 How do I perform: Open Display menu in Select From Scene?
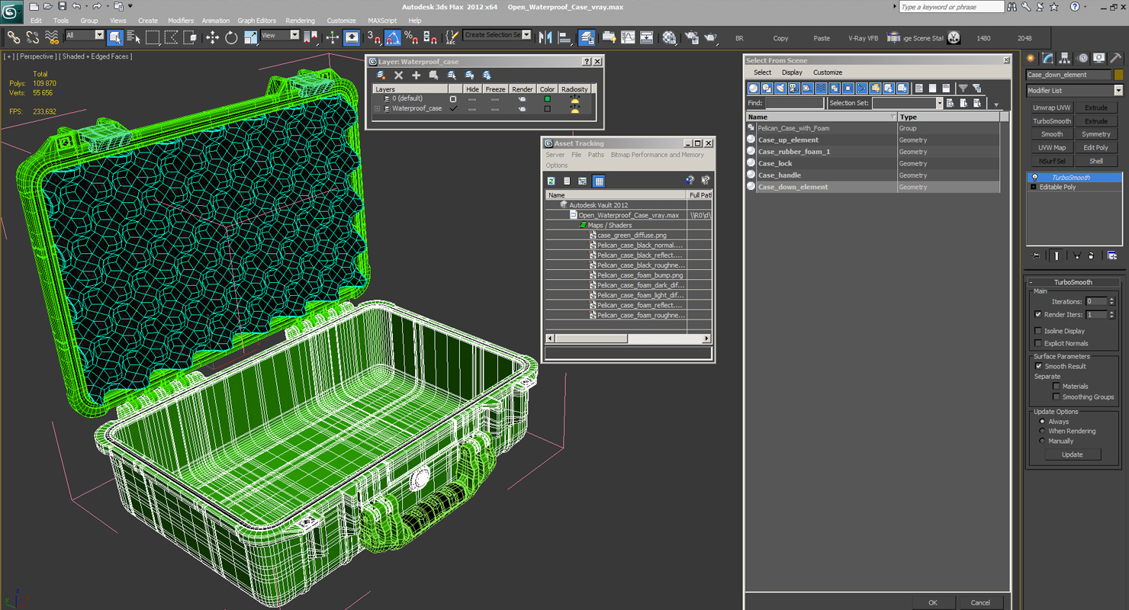(792, 72)
